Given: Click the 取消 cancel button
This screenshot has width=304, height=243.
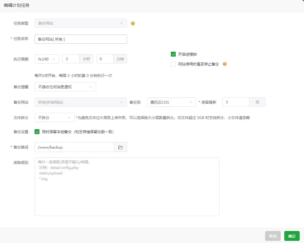Looking at the screenshot, I should click(273, 236).
